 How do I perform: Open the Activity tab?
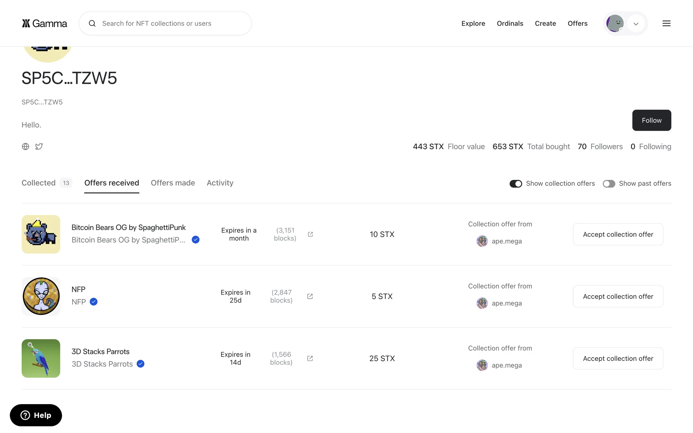click(220, 183)
